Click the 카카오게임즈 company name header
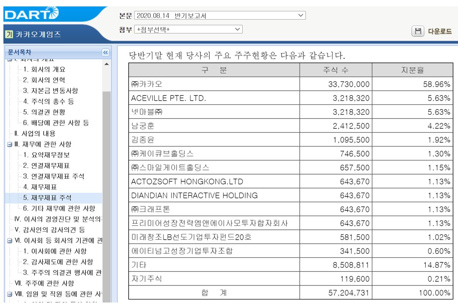The image size is (458, 304). coord(38,34)
